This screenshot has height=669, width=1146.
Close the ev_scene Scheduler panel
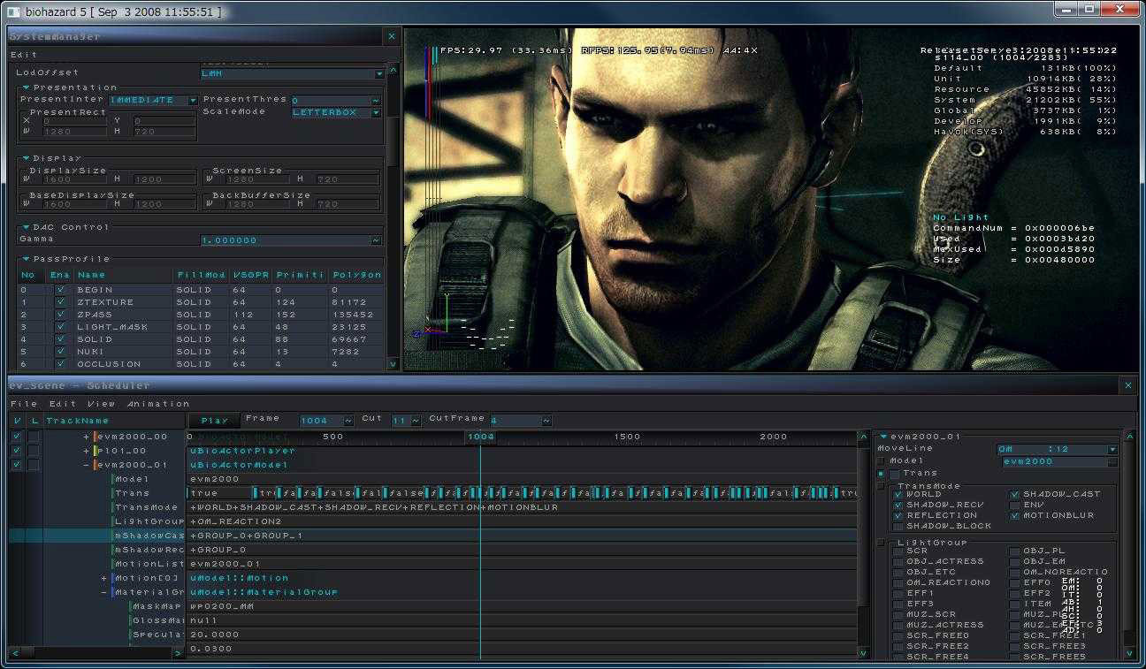click(x=1127, y=385)
